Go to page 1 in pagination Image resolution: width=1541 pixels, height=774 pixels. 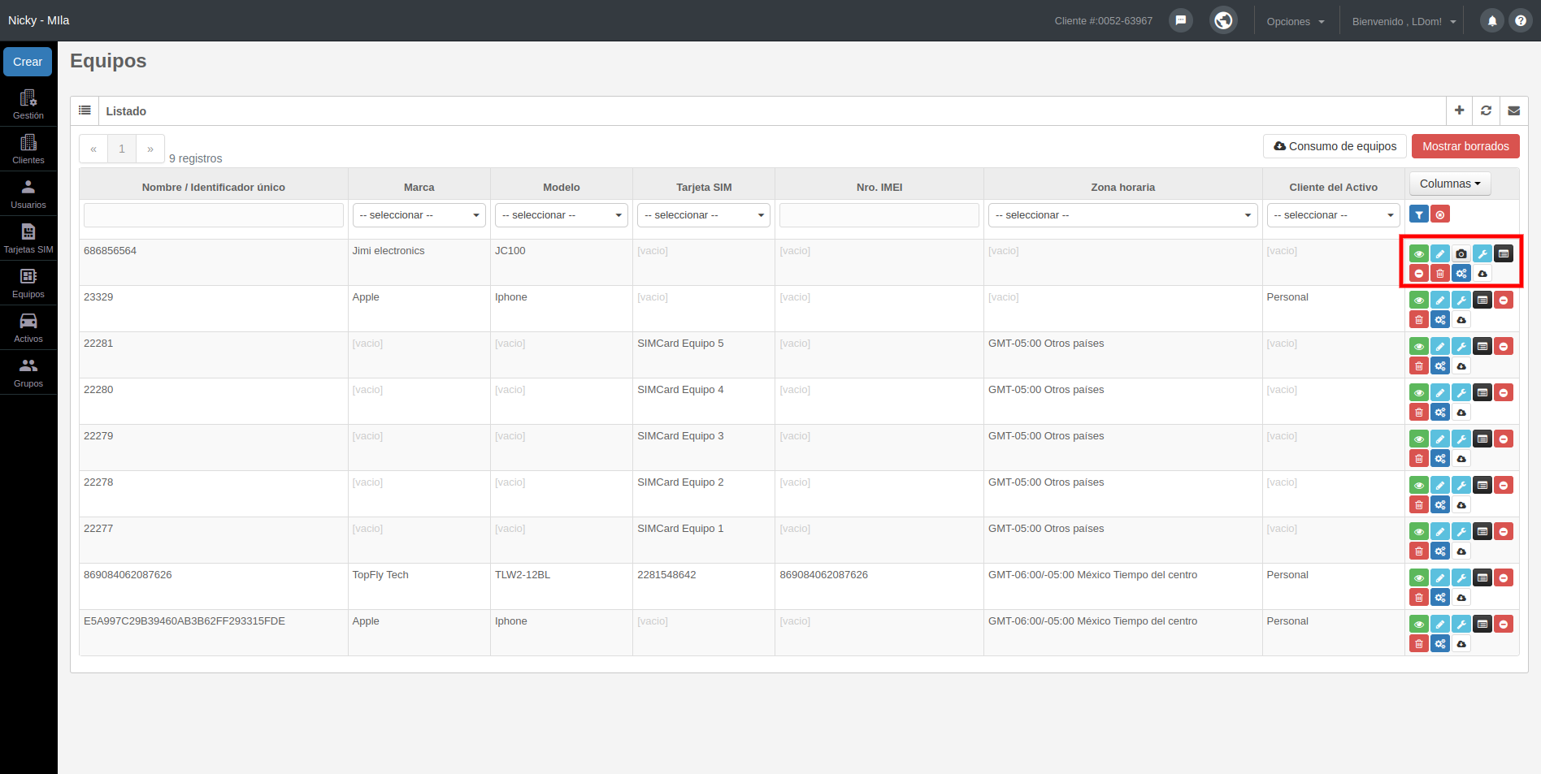point(122,149)
